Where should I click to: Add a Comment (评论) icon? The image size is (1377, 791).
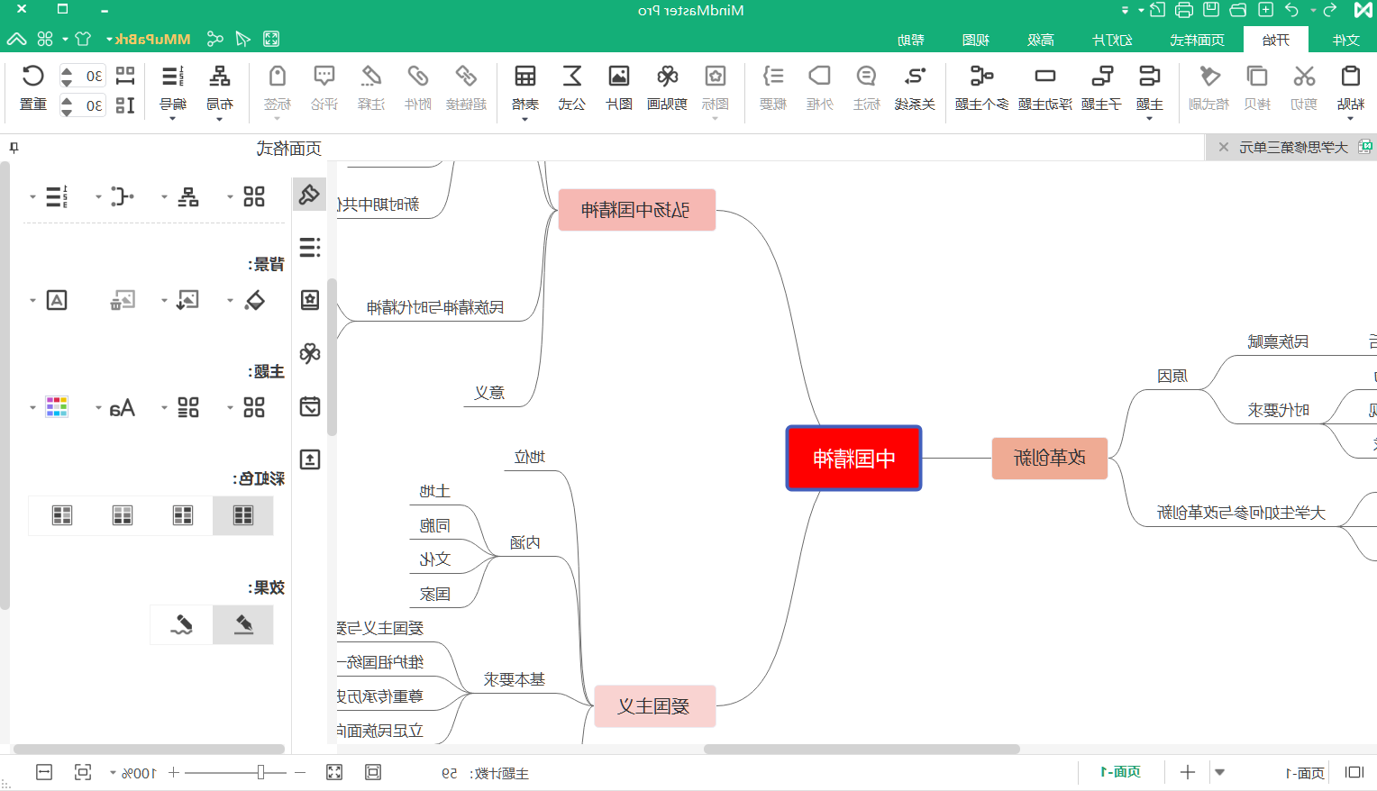[324, 77]
